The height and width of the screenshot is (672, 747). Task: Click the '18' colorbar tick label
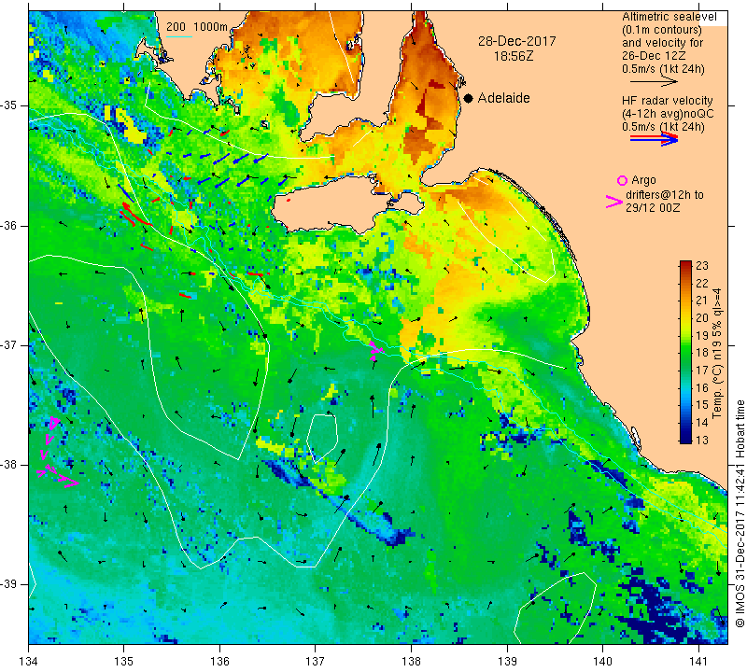tap(702, 353)
